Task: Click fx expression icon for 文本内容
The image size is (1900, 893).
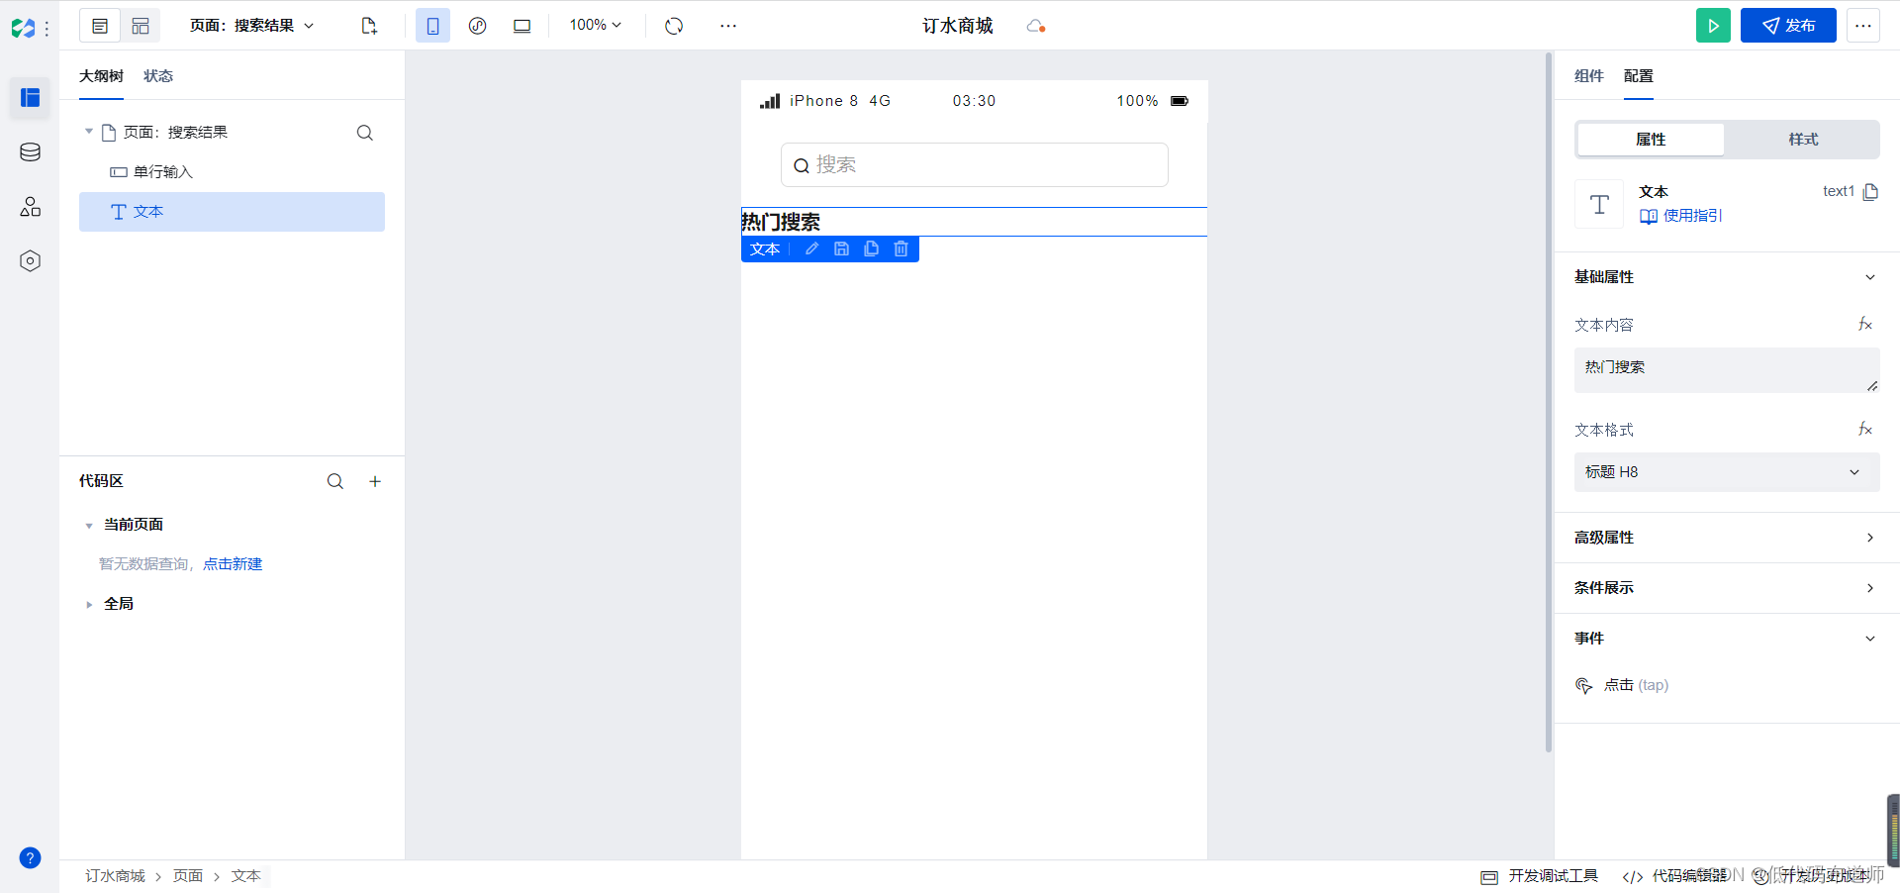Action: pyautogui.click(x=1865, y=325)
